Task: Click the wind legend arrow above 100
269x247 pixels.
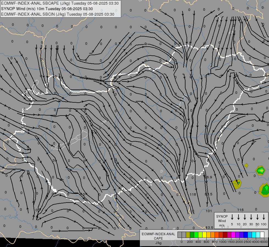Action: pyautogui.click(x=264, y=217)
